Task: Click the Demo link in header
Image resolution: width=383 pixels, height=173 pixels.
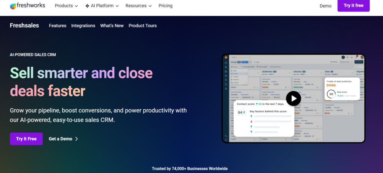Action: click(x=326, y=6)
